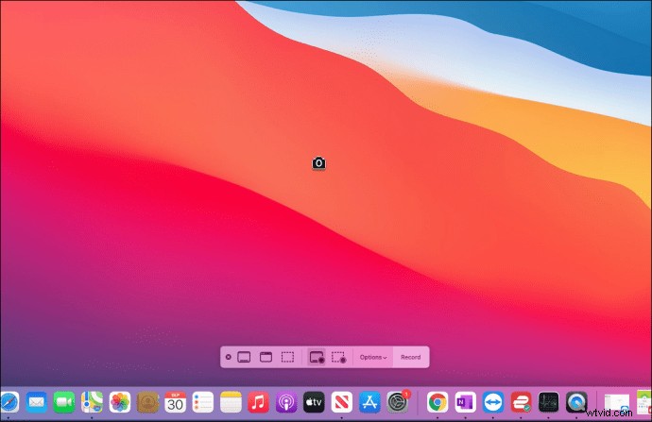Image resolution: width=652 pixels, height=422 pixels.
Task: Open ExpressVPN from the Dock
Action: coord(521,402)
